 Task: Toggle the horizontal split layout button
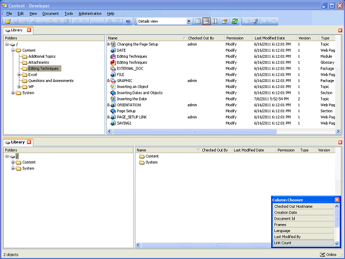(x=206, y=22)
